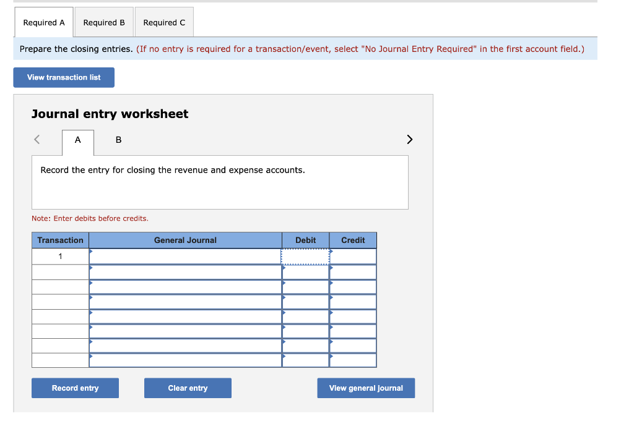Viewport: 634px width, 421px height.
Task: Open the View general journal button
Action: tap(366, 388)
